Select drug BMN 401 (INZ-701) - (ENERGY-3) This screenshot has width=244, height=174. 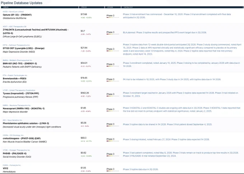20,63
